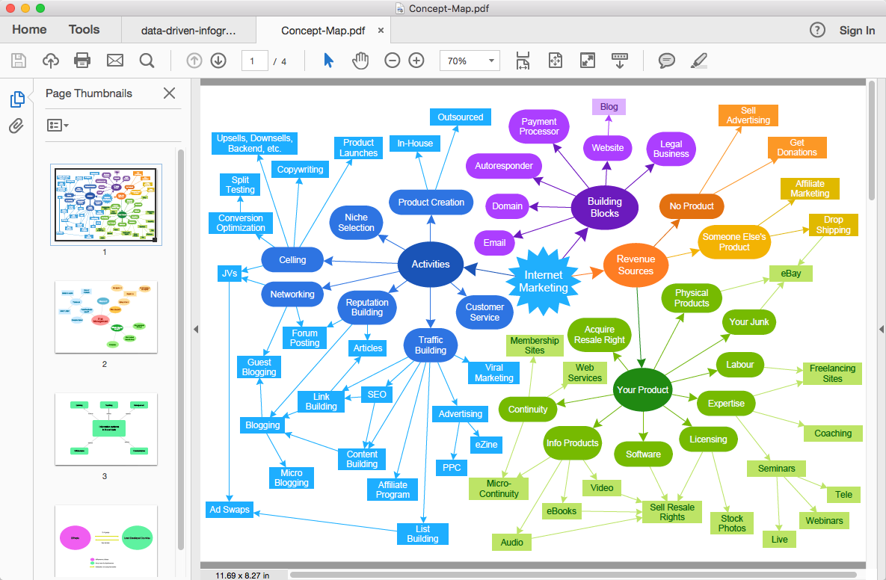
Task: Click the Product Creation node
Action: point(431,203)
